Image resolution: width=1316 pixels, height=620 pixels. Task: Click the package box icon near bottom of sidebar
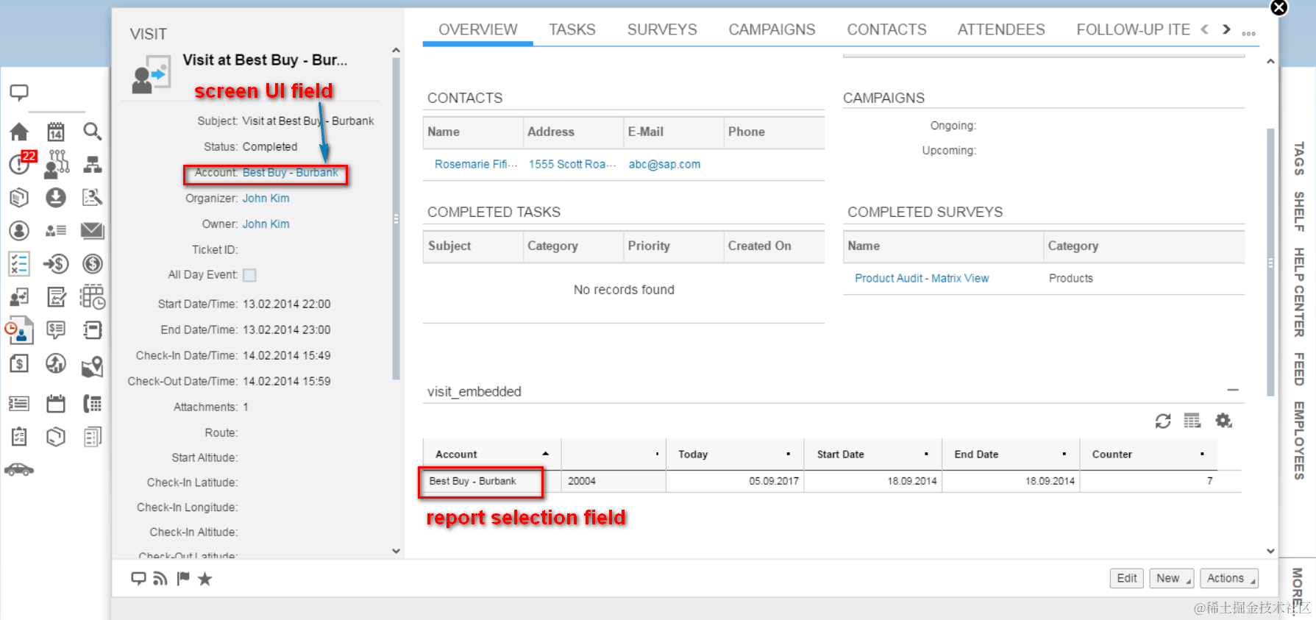click(x=56, y=437)
